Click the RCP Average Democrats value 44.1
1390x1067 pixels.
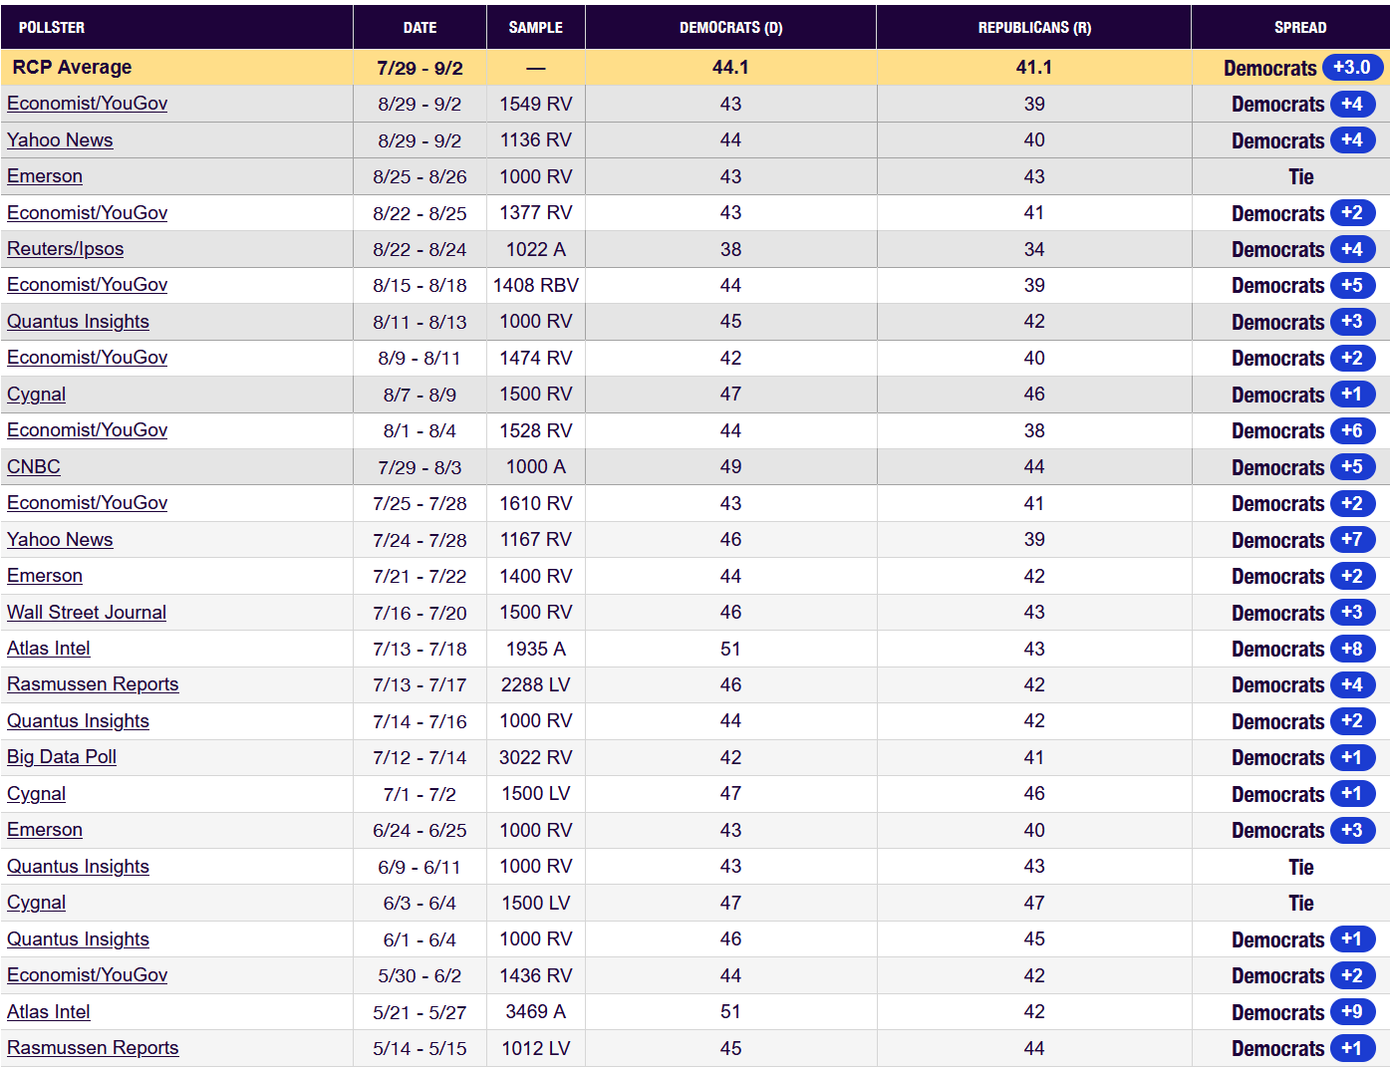click(x=730, y=68)
